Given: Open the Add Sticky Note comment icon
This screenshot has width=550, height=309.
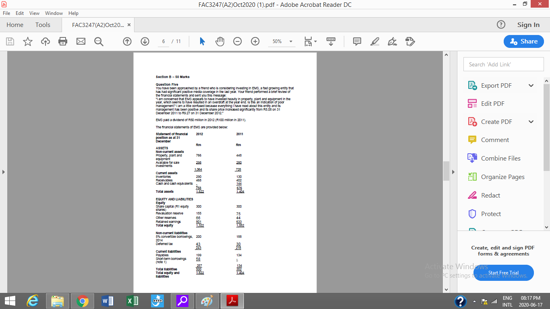Looking at the screenshot, I should click(x=357, y=41).
